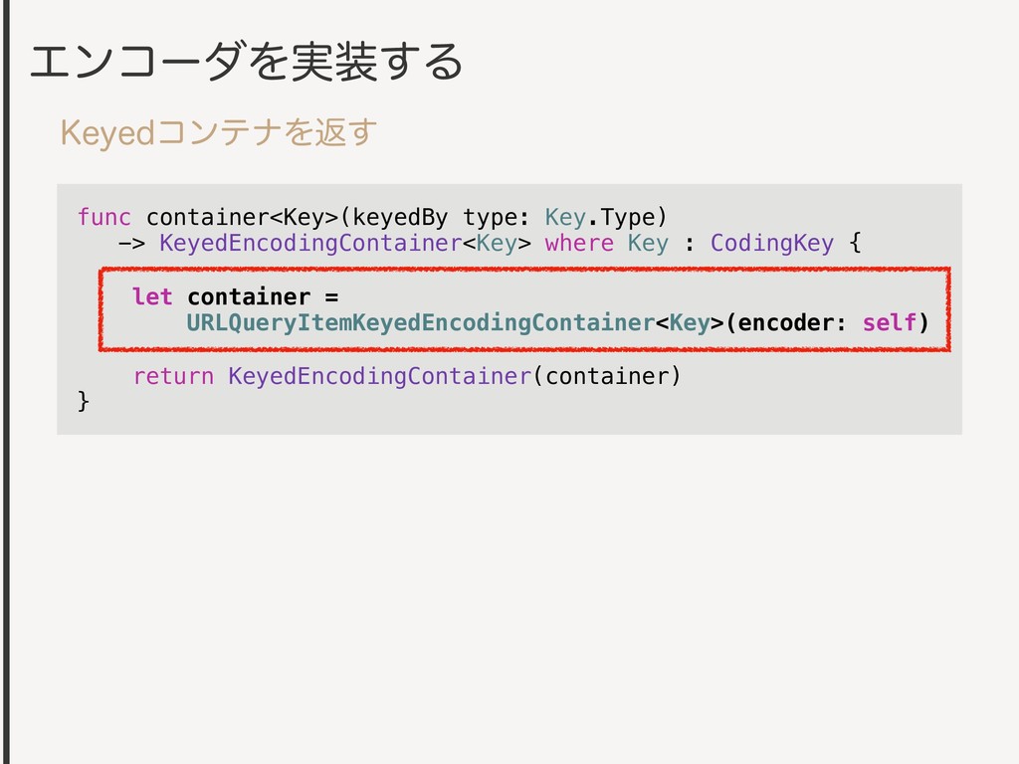Click the bold container = text
The image size is (1019, 764).
[x=263, y=296]
